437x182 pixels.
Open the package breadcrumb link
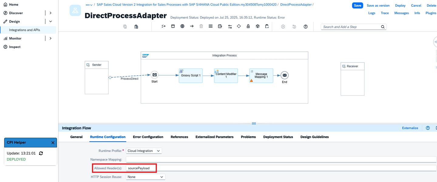(x=187, y=5)
